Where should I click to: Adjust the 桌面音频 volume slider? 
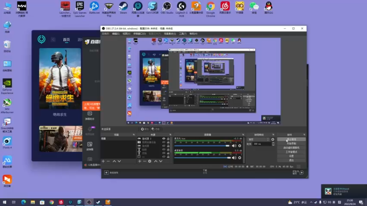coord(202,158)
